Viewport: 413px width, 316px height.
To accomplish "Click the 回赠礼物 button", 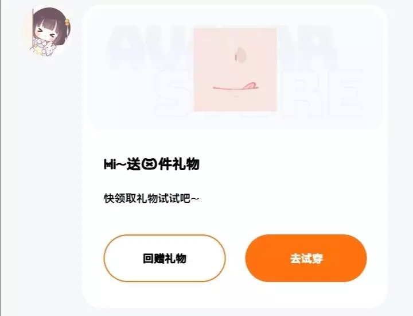I will [x=165, y=259].
